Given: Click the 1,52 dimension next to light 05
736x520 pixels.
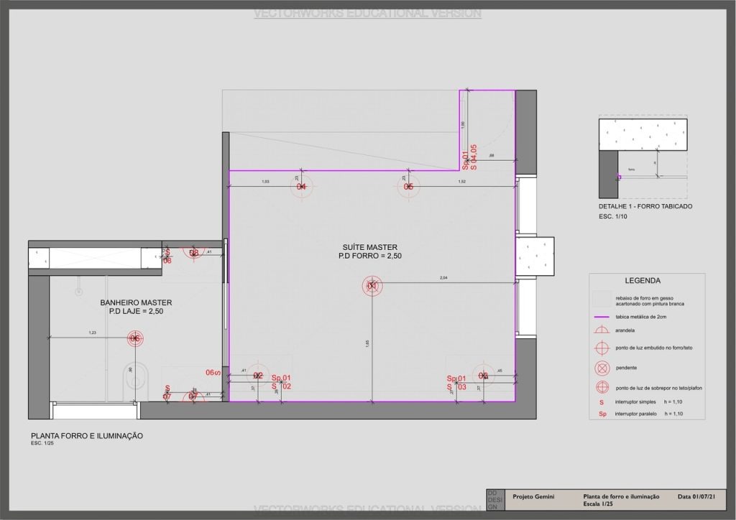Looking at the screenshot, I should 462,182.
